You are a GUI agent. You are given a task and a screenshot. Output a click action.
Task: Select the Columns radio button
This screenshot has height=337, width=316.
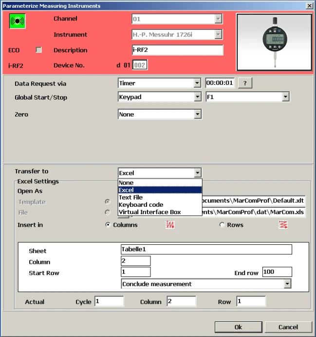[108, 225]
